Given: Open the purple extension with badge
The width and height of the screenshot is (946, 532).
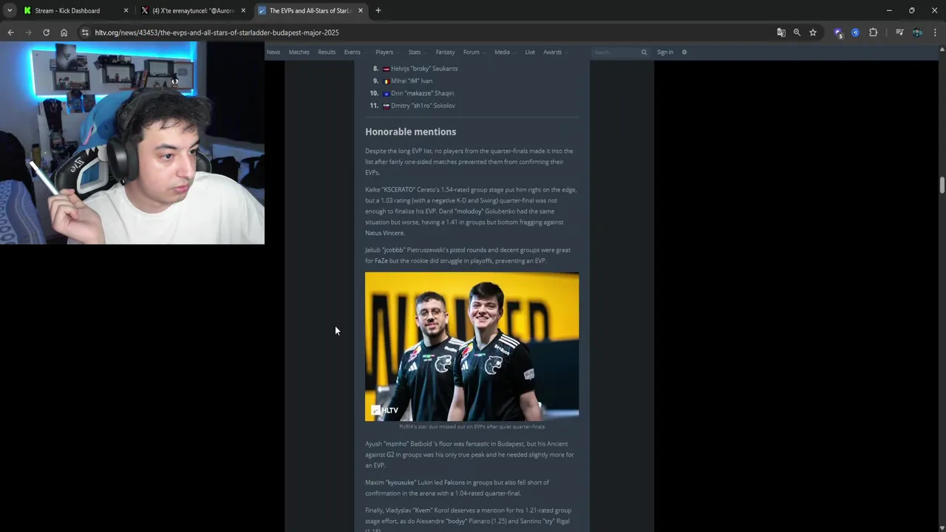Looking at the screenshot, I should click(838, 33).
